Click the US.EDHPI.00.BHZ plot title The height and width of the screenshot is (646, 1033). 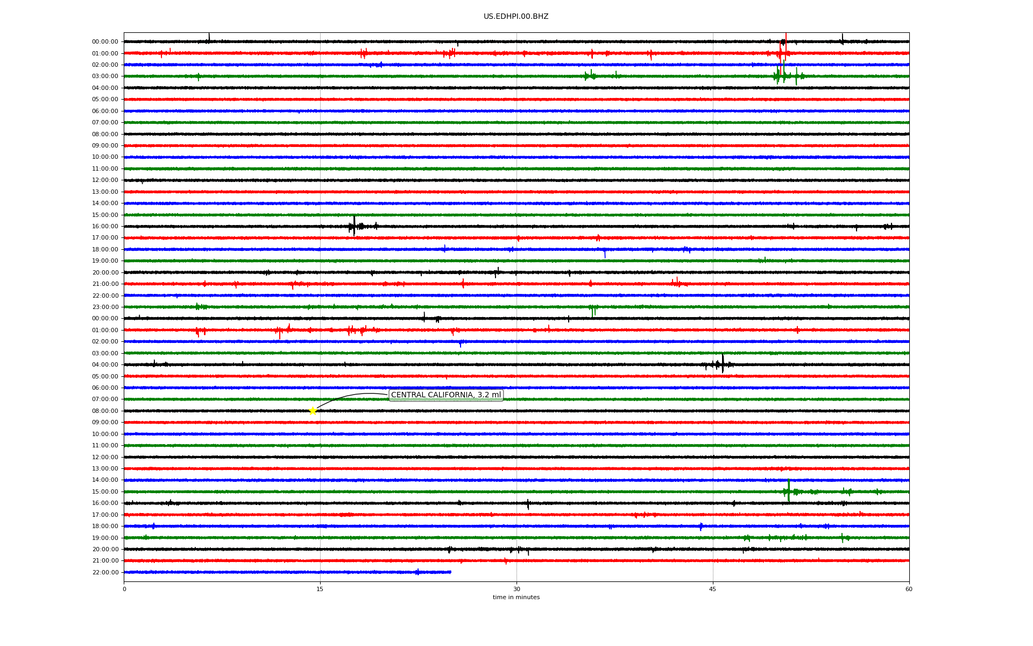[x=515, y=17]
